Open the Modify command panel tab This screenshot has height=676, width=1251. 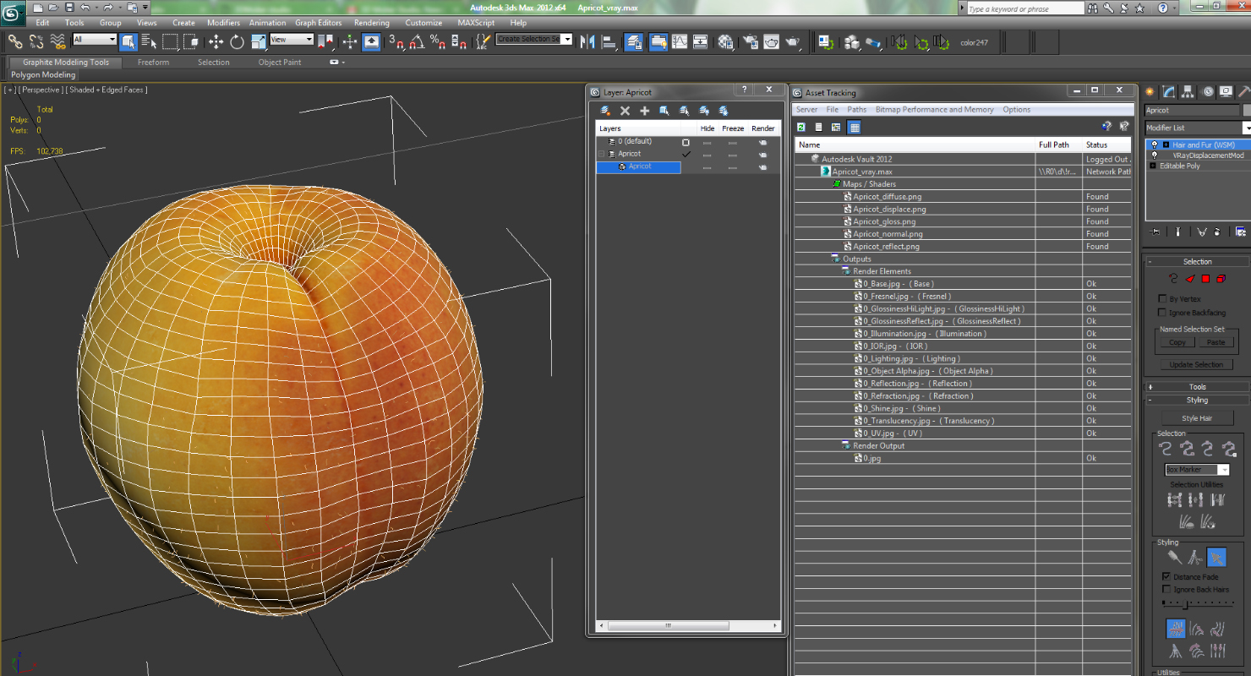[x=1168, y=92]
